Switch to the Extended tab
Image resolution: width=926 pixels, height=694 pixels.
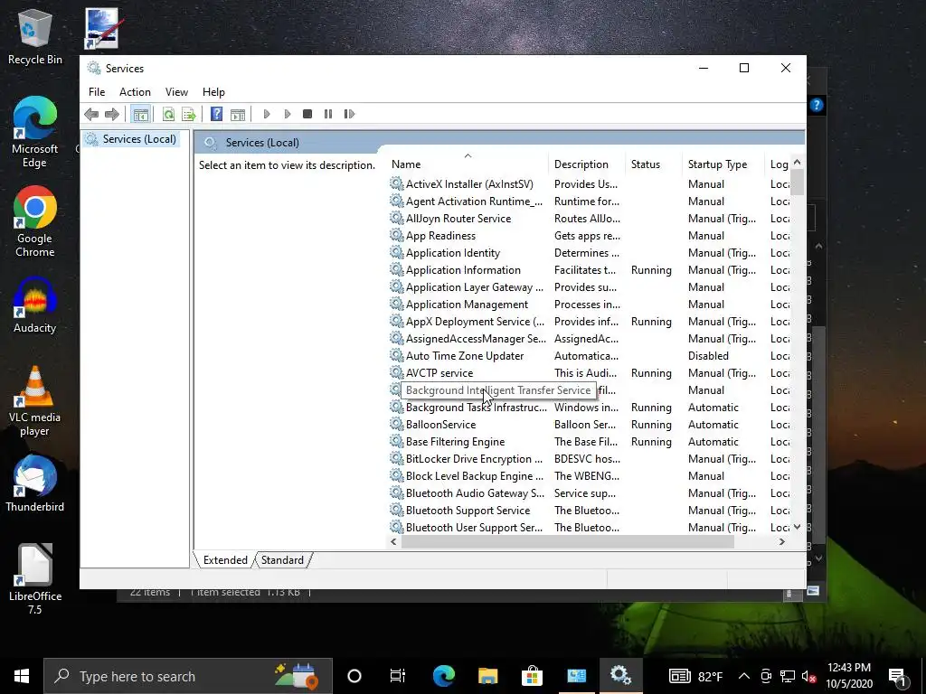[225, 560]
